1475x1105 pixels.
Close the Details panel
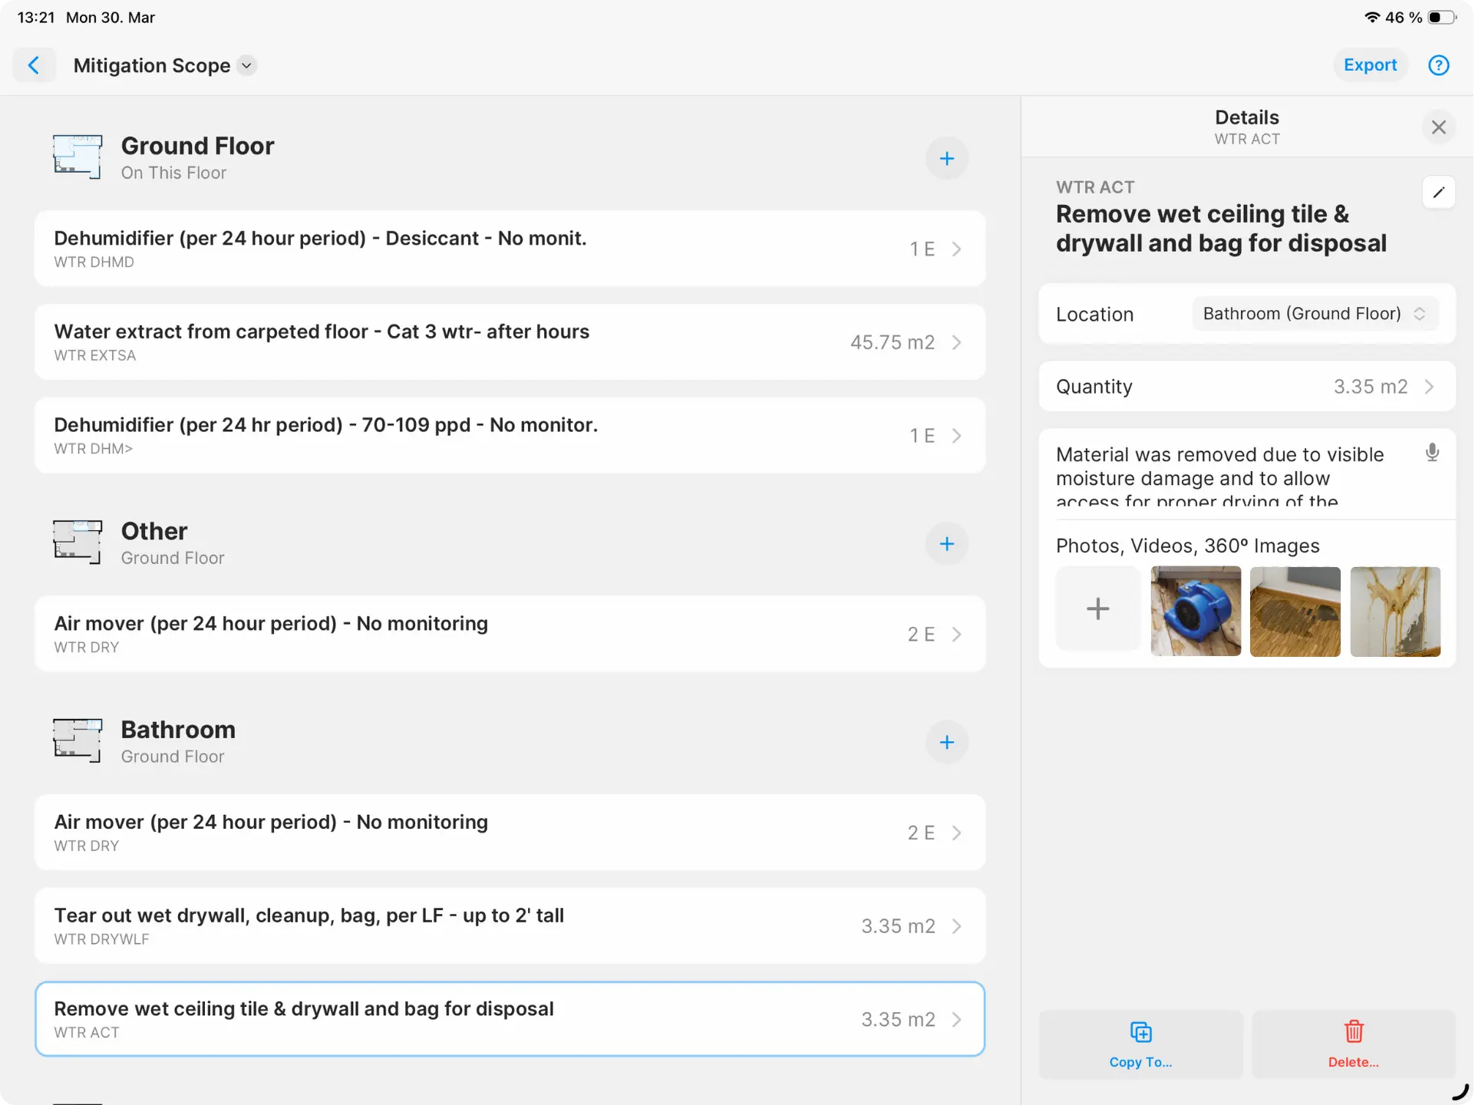[1438, 127]
